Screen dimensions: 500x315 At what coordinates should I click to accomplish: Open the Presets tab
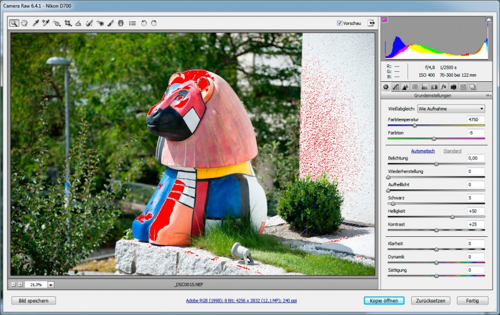(x=463, y=87)
